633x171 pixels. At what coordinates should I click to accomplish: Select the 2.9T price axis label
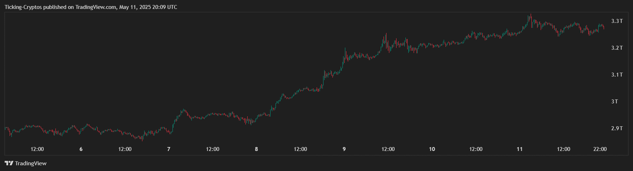point(617,128)
